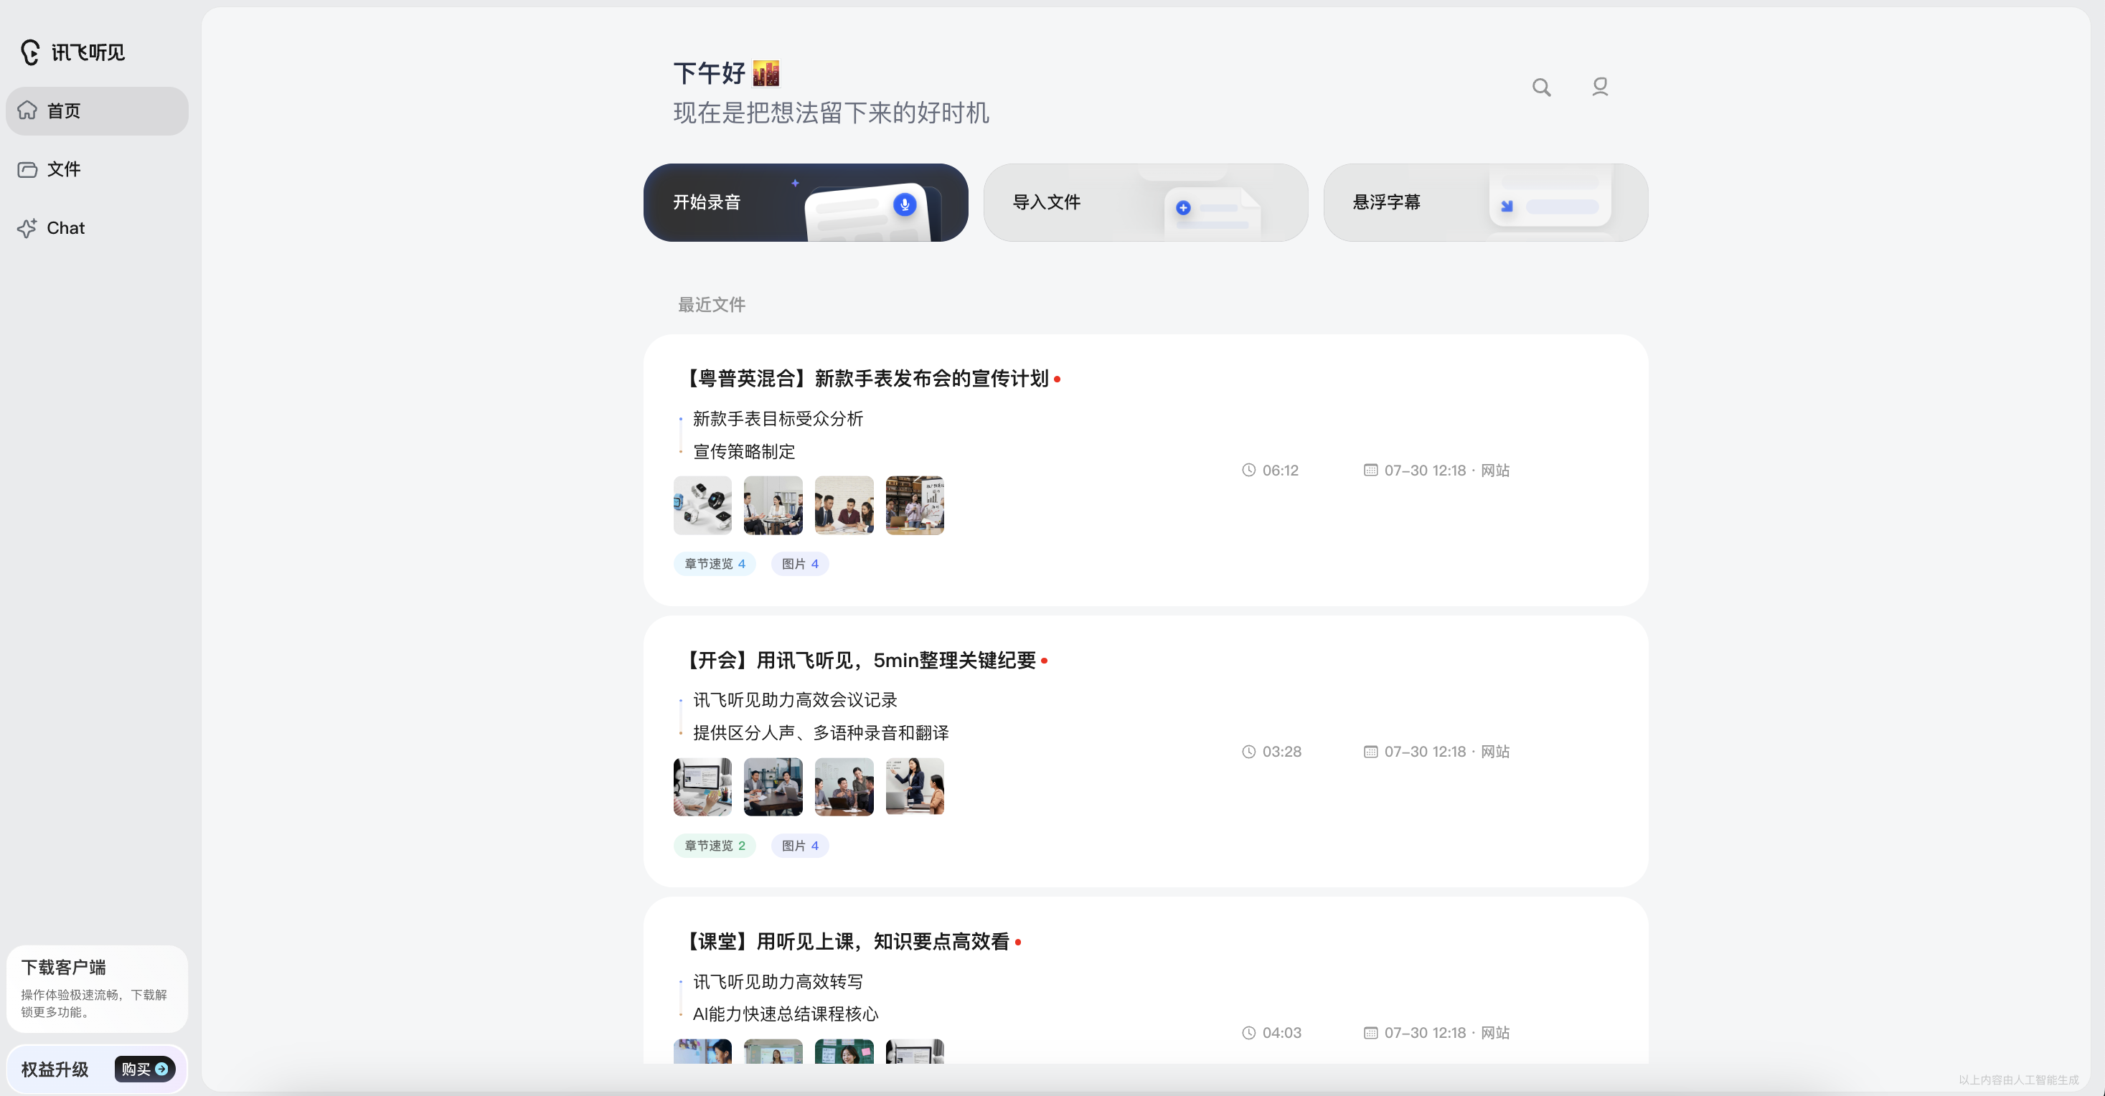
Task: Click the clock icon beside 06:12
Action: 1248,471
